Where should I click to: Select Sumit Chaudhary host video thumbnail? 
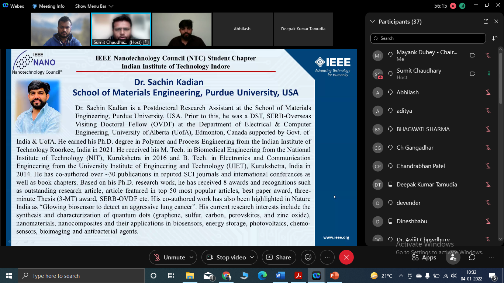[121, 29]
